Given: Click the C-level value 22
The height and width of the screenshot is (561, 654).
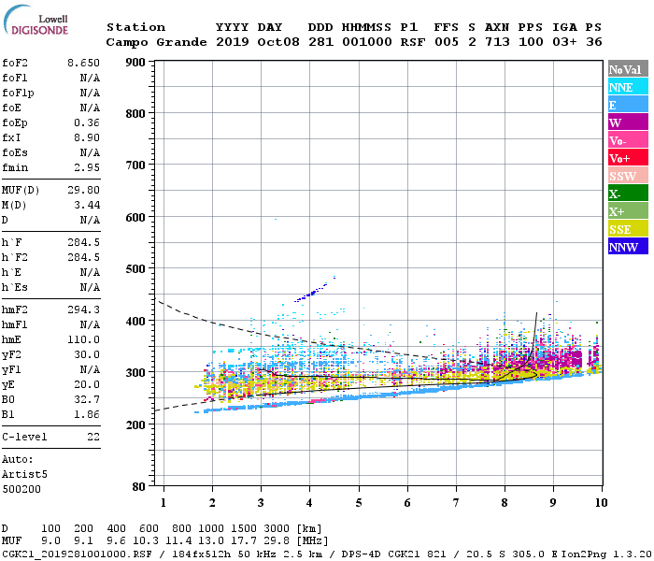Looking at the screenshot, I should pyautogui.click(x=93, y=437).
